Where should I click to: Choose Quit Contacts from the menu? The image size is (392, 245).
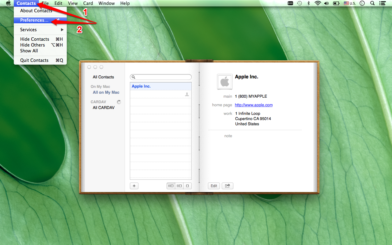tap(40, 60)
